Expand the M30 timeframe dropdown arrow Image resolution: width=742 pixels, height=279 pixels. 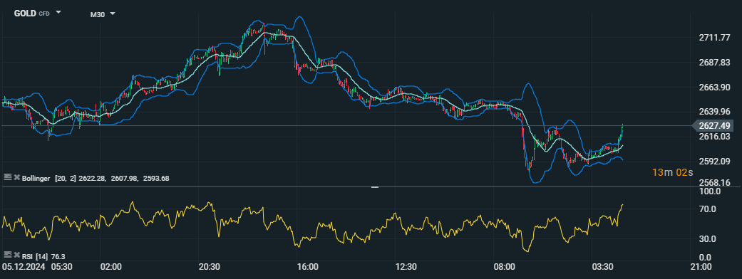pyautogui.click(x=113, y=14)
